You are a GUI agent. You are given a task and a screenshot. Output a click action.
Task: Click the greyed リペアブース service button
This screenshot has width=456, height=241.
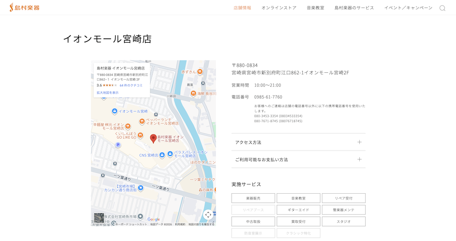253,210
